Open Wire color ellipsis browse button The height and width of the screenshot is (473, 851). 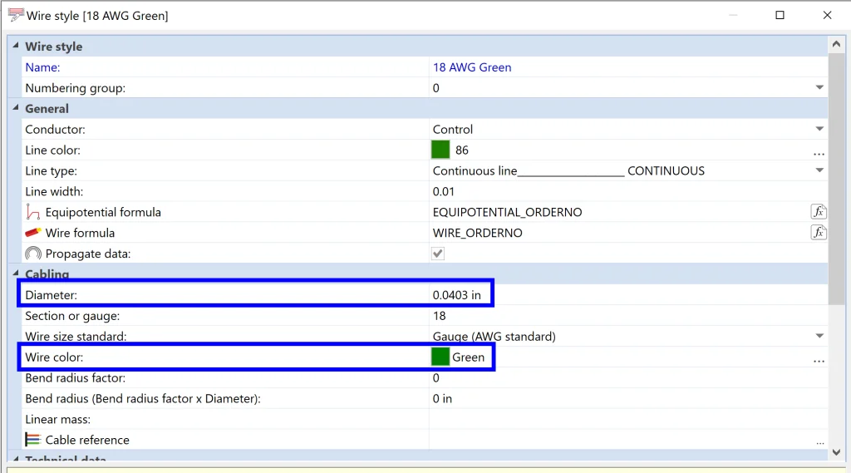(819, 358)
